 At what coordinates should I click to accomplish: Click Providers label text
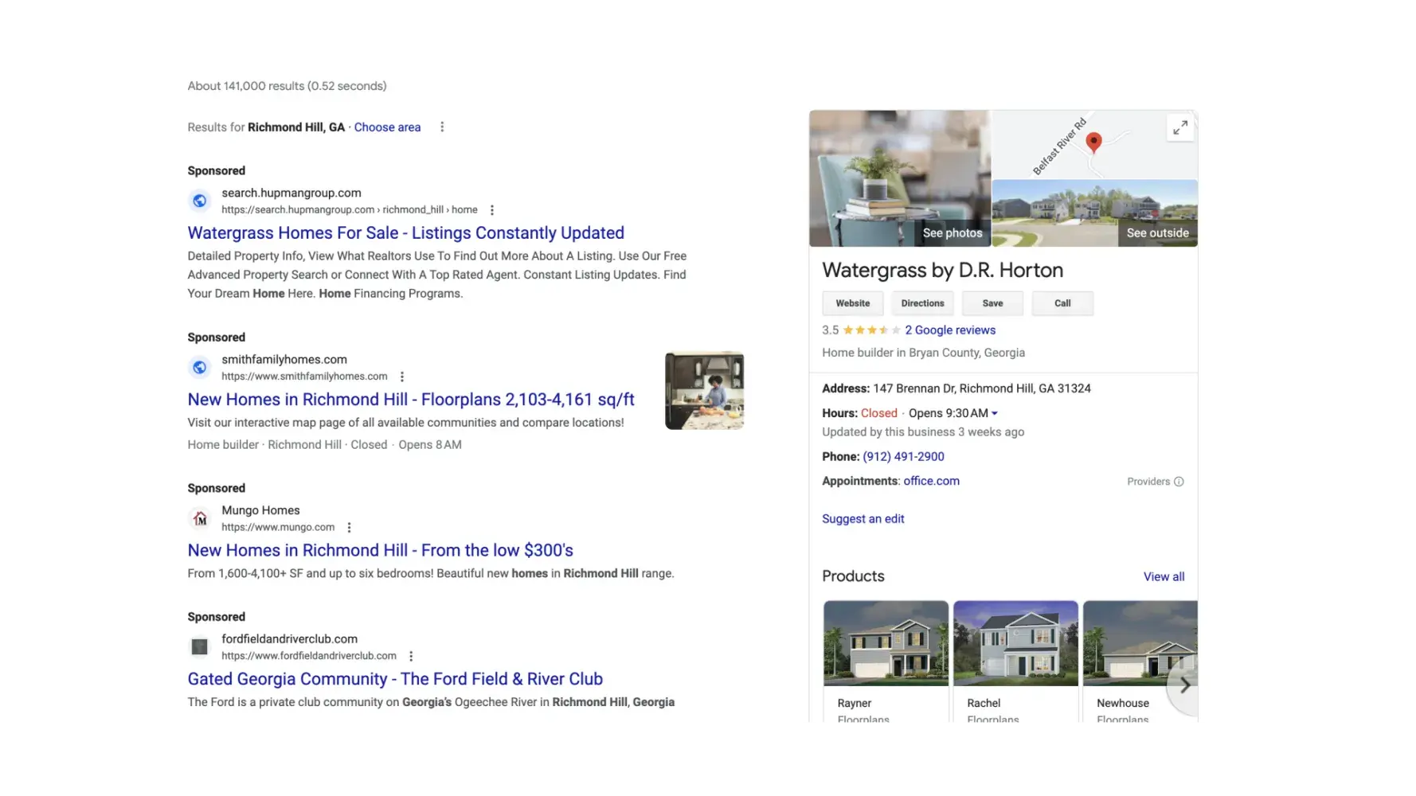click(1148, 482)
